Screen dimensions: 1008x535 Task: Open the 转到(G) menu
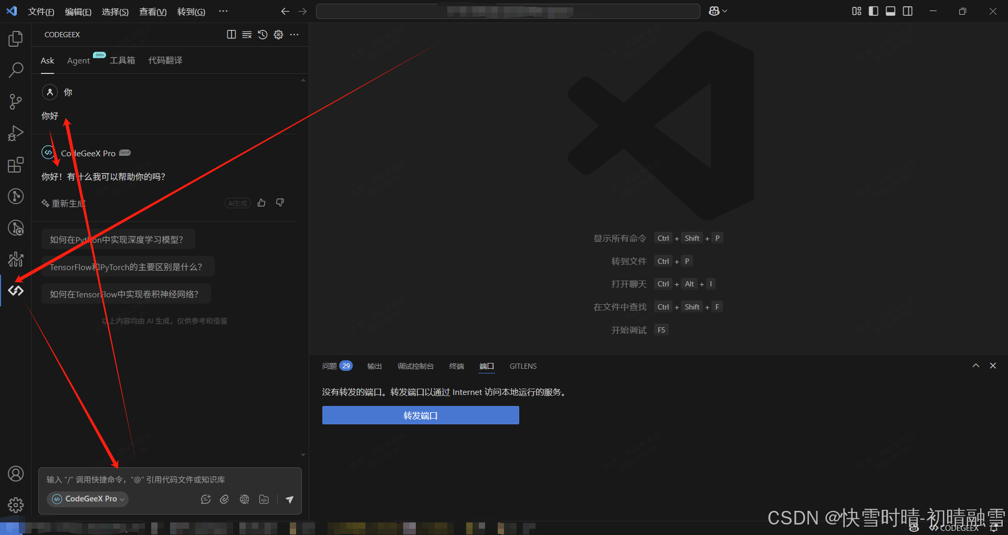click(x=191, y=12)
